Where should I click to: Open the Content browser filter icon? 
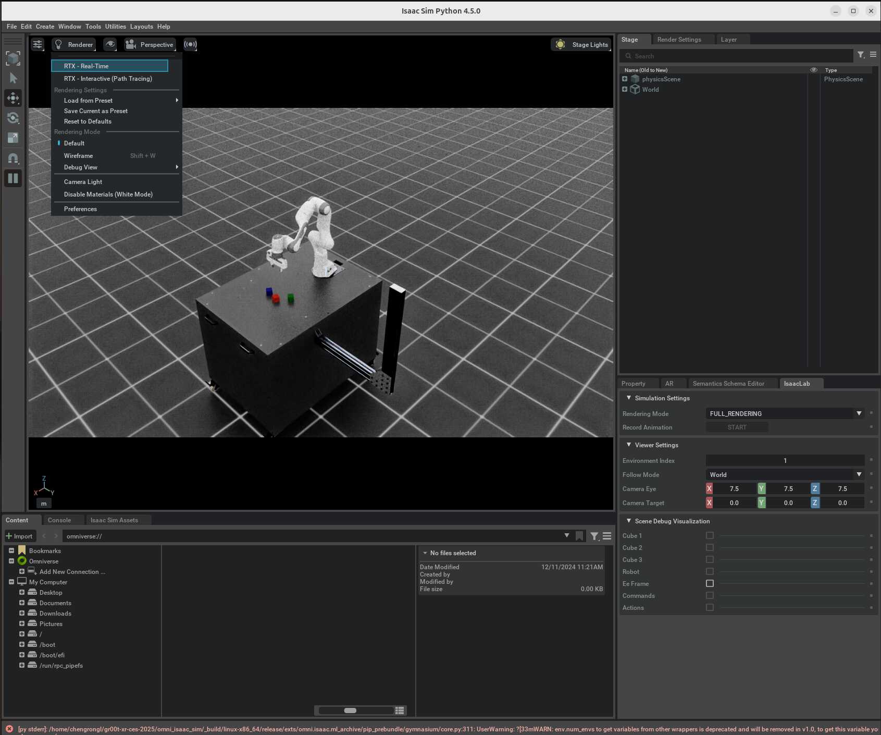point(594,536)
